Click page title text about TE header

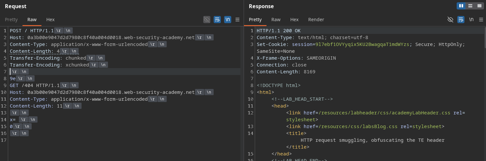(x=372, y=140)
